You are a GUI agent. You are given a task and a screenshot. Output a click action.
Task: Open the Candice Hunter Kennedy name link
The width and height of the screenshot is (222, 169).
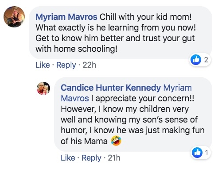click(x=111, y=88)
